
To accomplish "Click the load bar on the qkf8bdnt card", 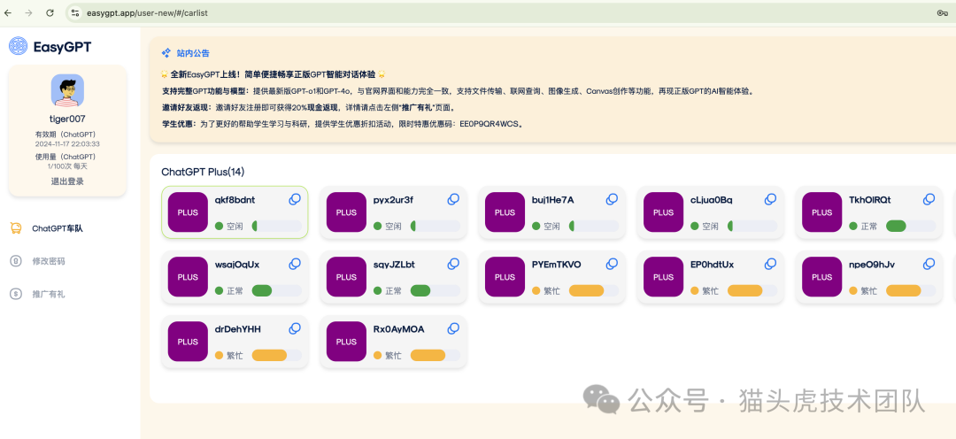I will tap(277, 227).
